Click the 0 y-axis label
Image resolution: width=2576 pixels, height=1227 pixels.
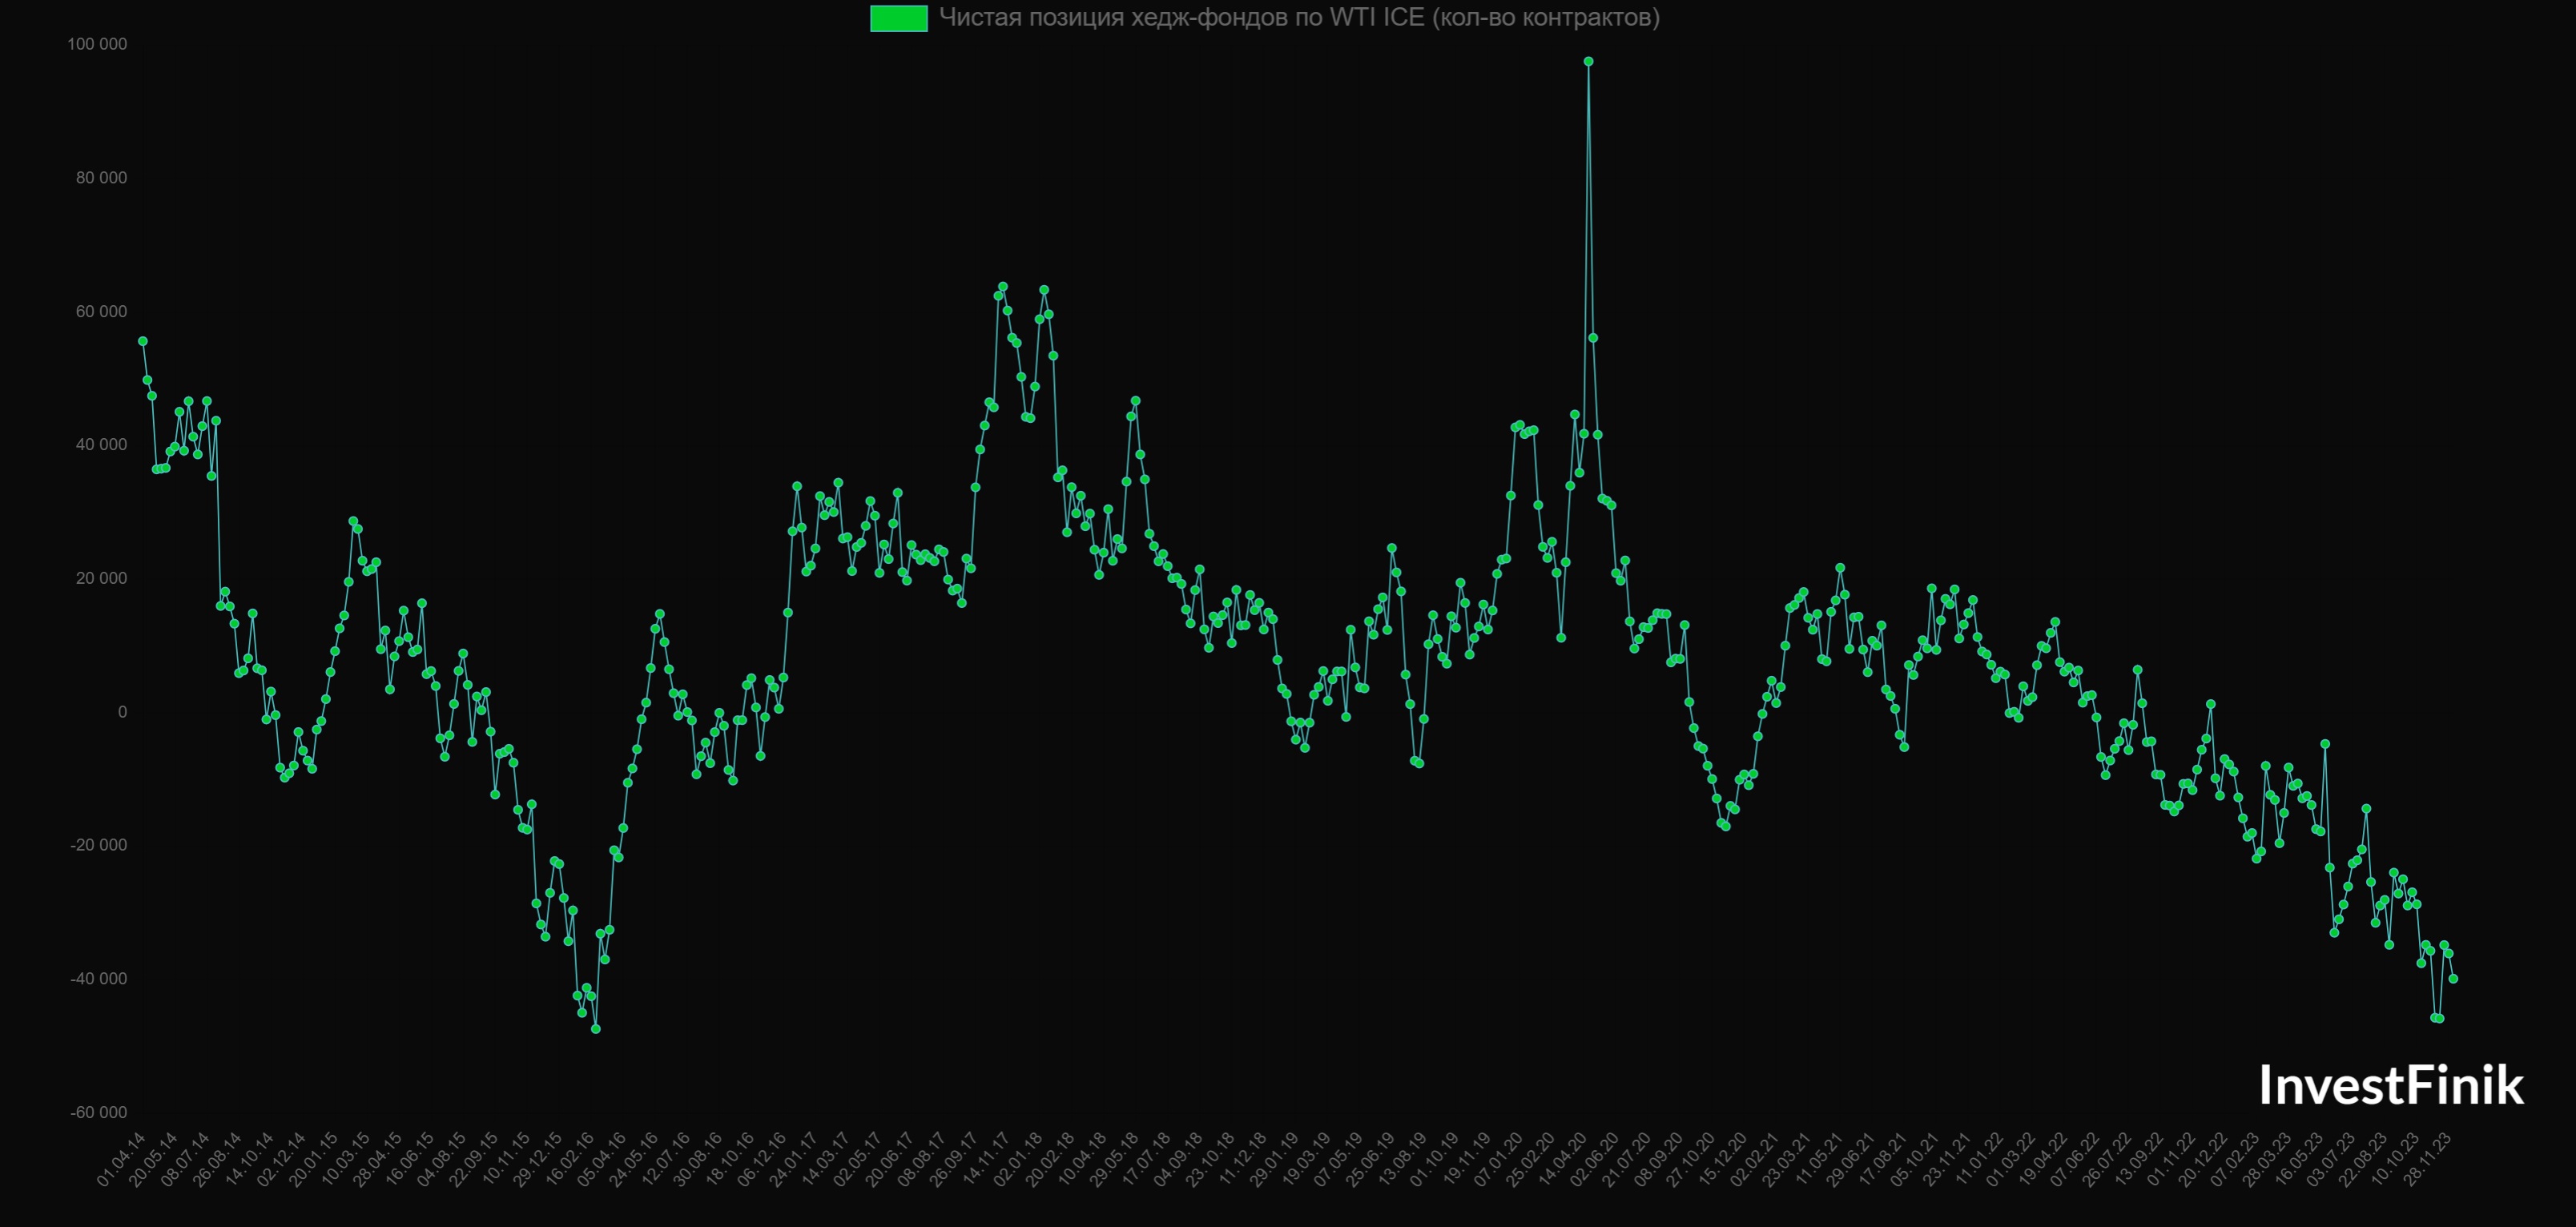[x=122, y=712]
